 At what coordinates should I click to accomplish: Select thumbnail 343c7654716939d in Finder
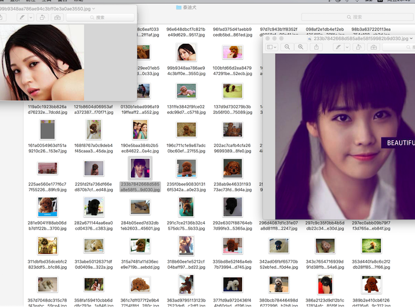pos(325,246)
